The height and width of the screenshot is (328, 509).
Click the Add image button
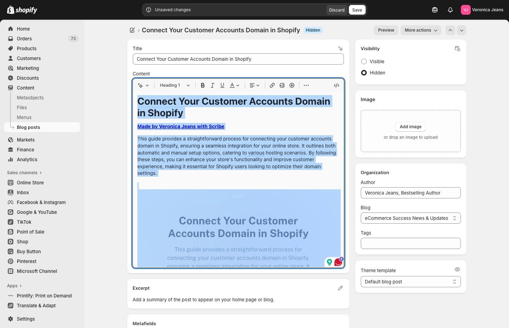point(411,127)
